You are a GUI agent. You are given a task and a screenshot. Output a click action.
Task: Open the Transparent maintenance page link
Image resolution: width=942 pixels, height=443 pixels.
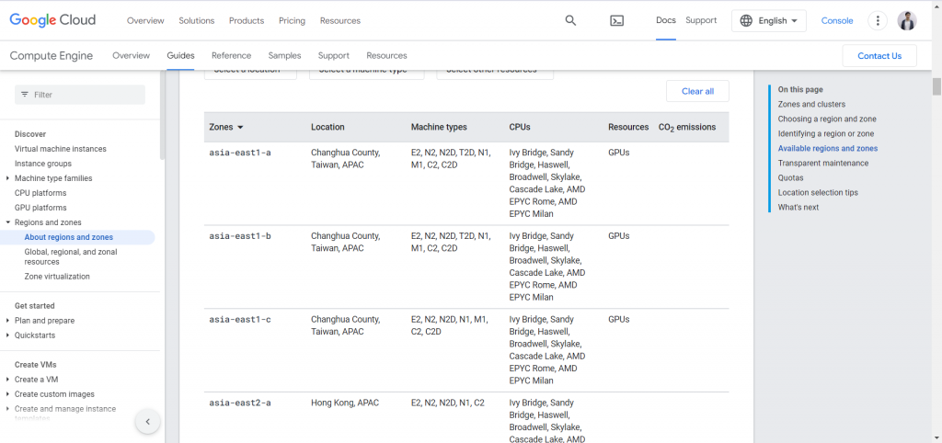coord(822,163)
